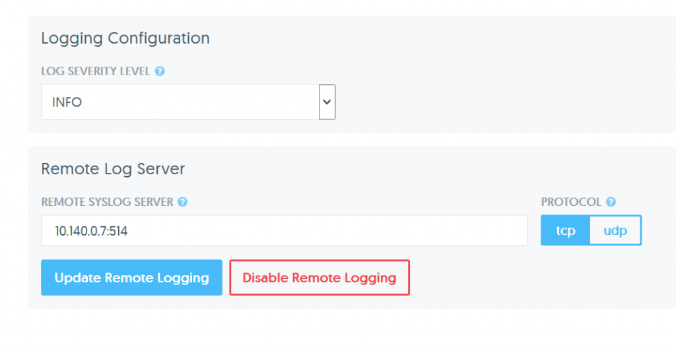
Task: Click the Remote Log Server heading
Action: (x=113, y=169)
